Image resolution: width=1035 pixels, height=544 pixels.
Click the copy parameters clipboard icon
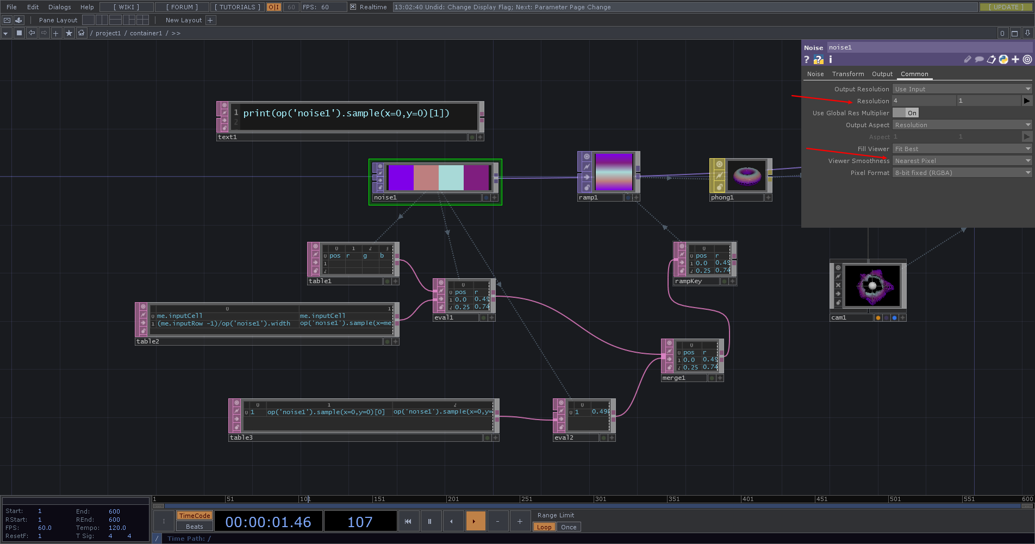(992, 59)
